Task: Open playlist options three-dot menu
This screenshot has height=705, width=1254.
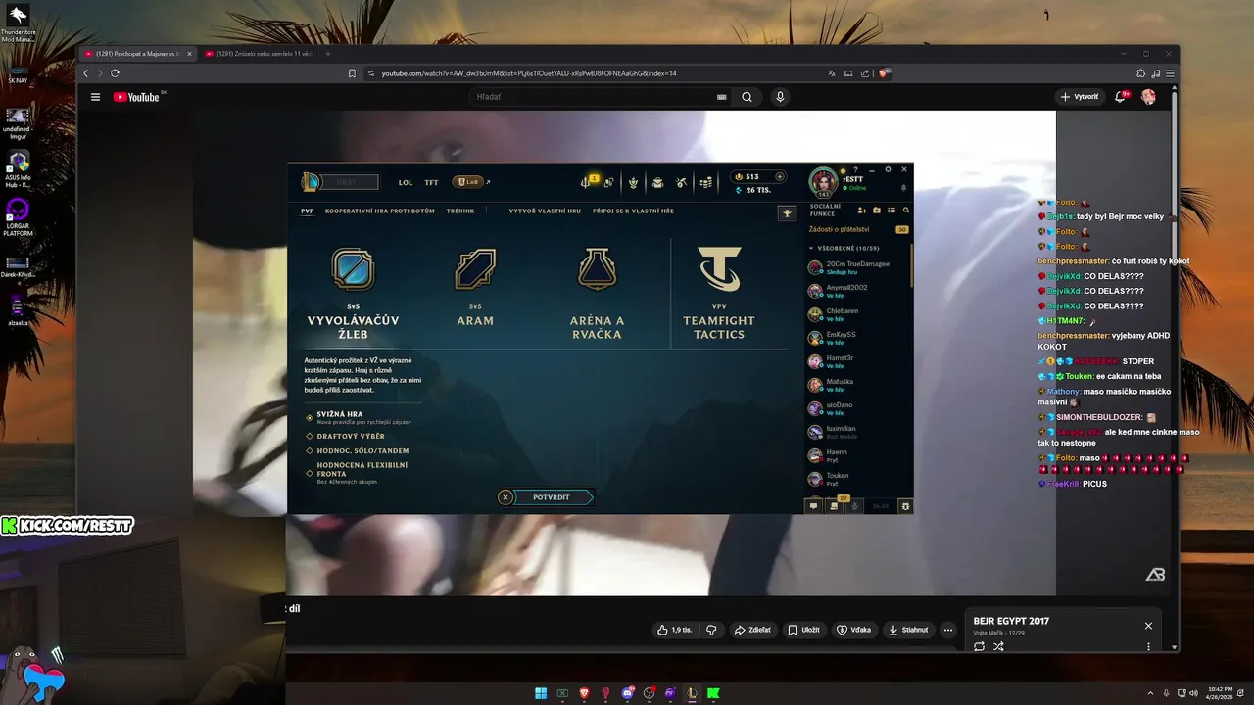Action: (1148, 646)
